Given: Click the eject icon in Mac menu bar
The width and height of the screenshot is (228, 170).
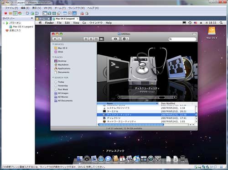Looking at the screenshot, I should [x=201, y=23].
